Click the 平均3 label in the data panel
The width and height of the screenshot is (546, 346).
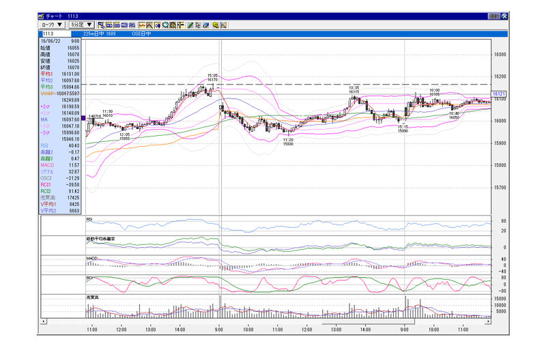coord(46,87)
